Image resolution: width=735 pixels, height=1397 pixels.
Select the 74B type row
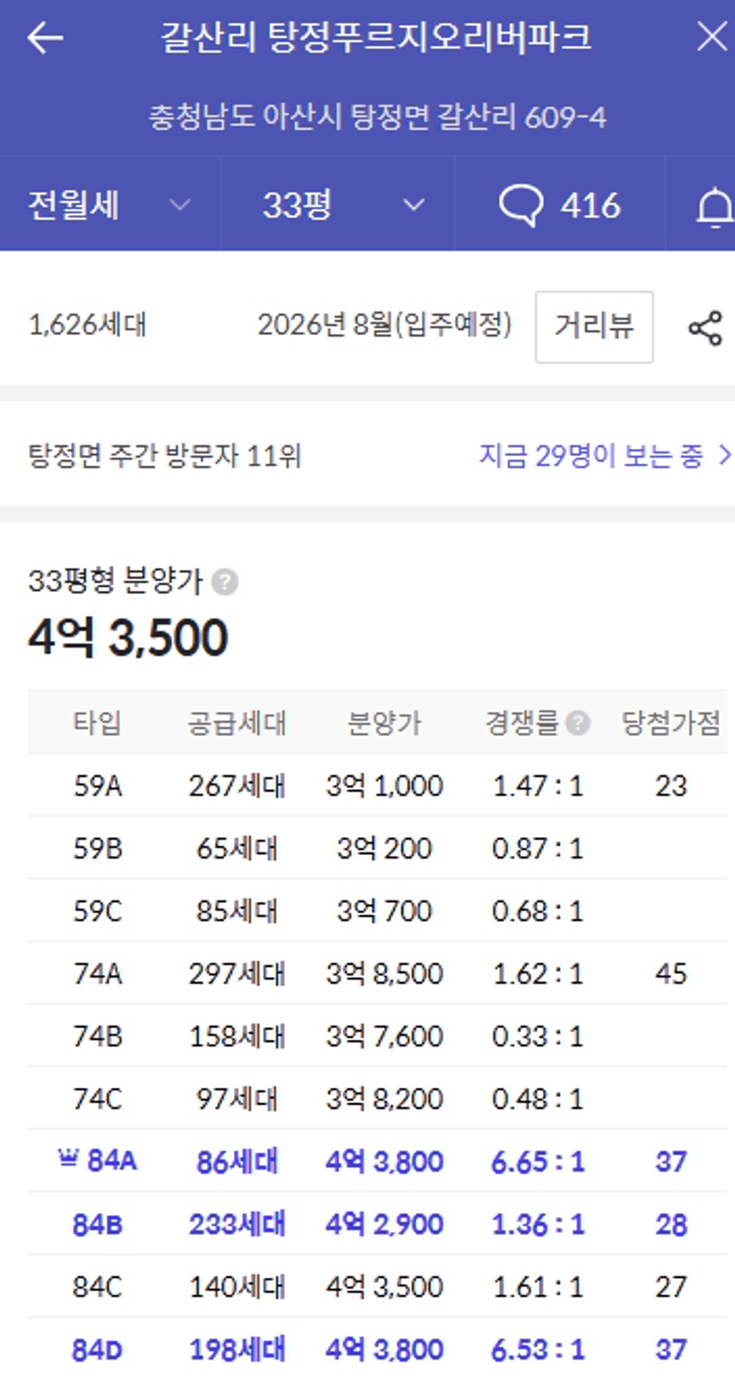tap(377, 1036)
